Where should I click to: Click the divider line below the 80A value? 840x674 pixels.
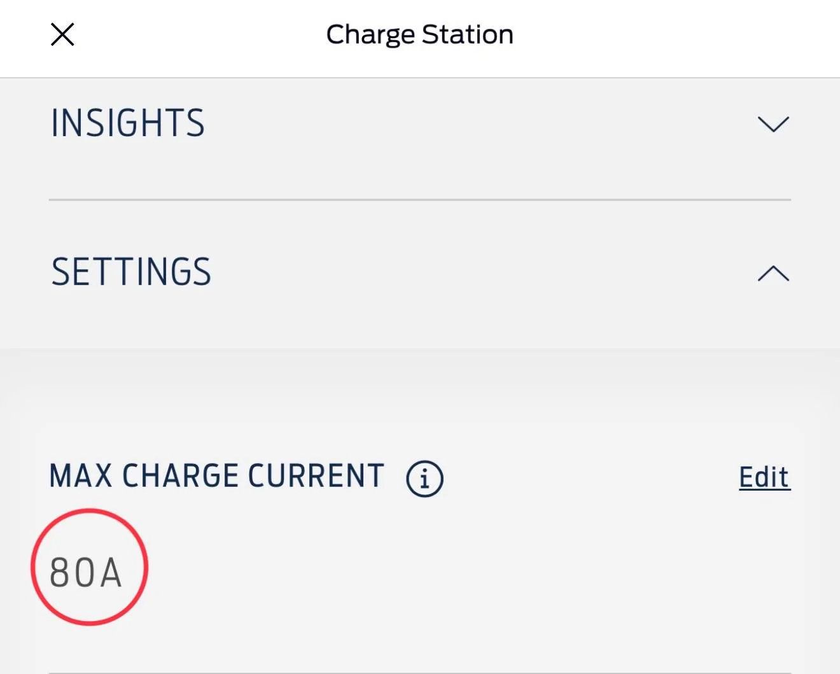click(x=419, y=671)
